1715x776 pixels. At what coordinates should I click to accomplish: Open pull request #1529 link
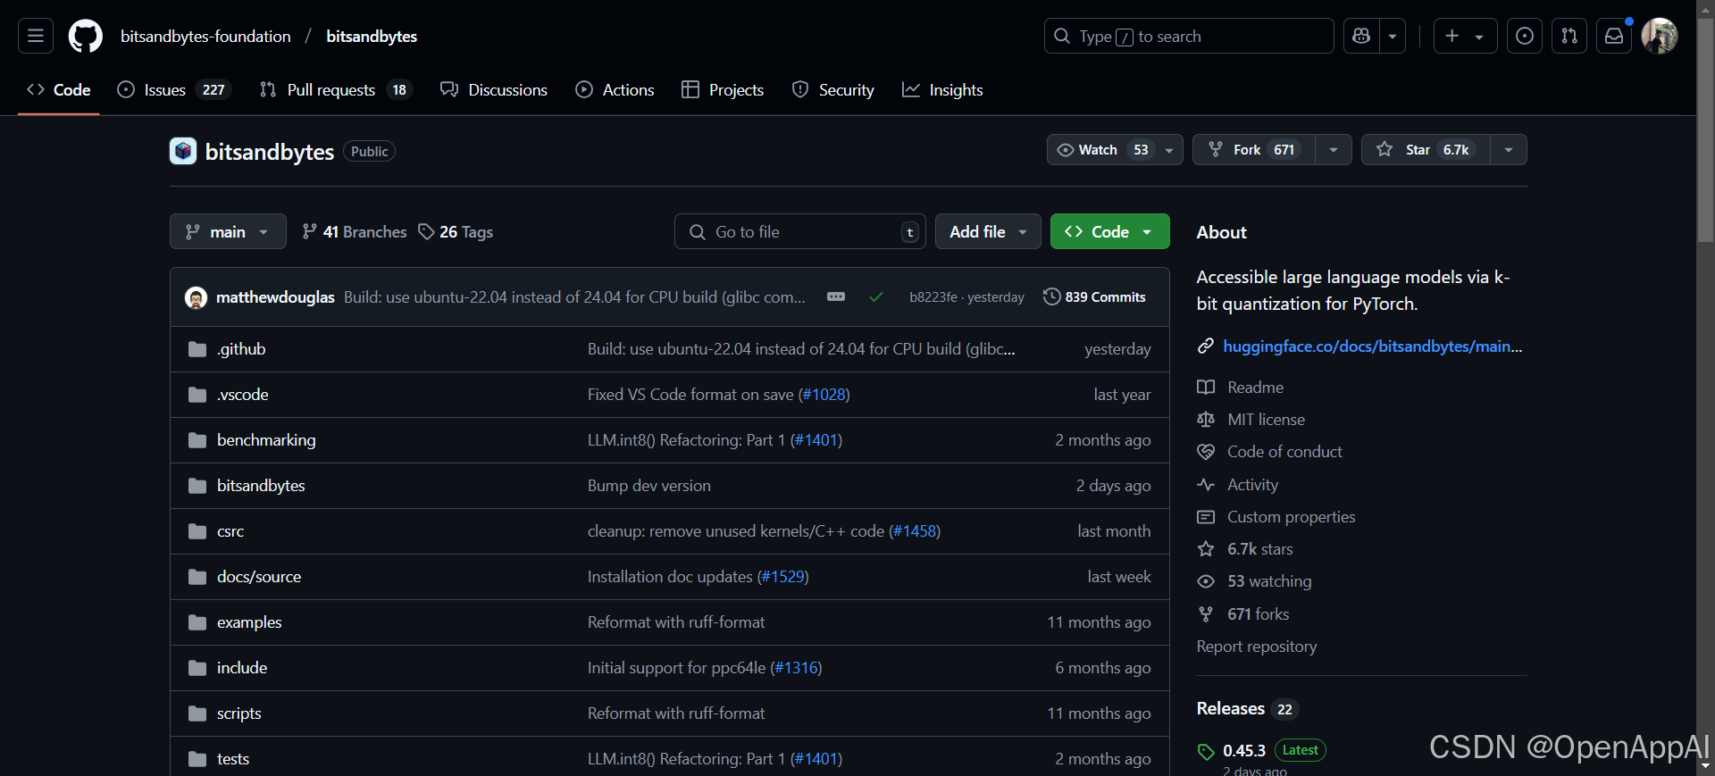(x=782, y=577)
